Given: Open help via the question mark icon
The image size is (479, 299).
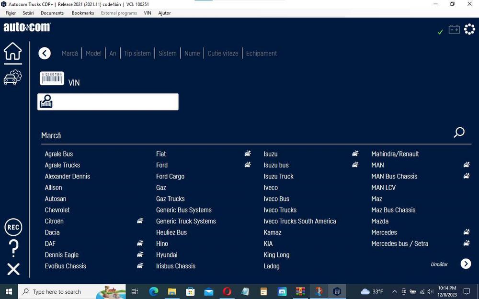Looking at the screenshot, I should pyautogui.click(x=13, y=248).
